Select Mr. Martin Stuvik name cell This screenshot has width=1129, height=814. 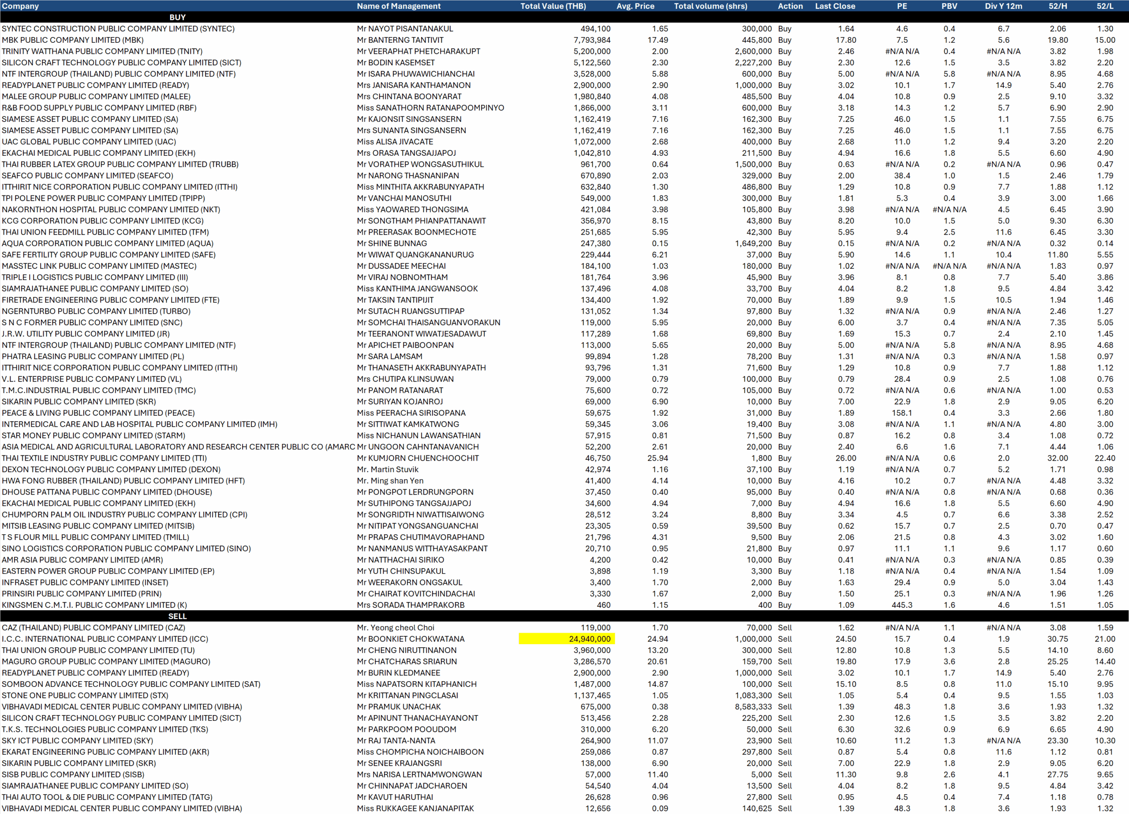coord(388,469)
